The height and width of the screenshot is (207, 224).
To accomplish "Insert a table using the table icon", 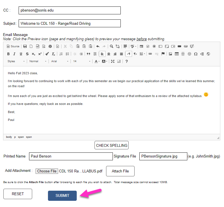I will click(177, 54).
